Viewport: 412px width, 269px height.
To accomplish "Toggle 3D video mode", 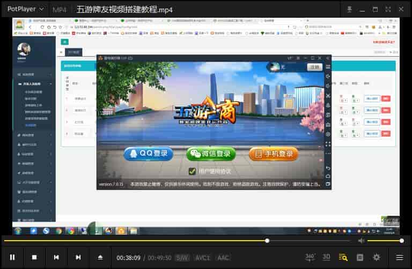I will (x=326, y=257).
